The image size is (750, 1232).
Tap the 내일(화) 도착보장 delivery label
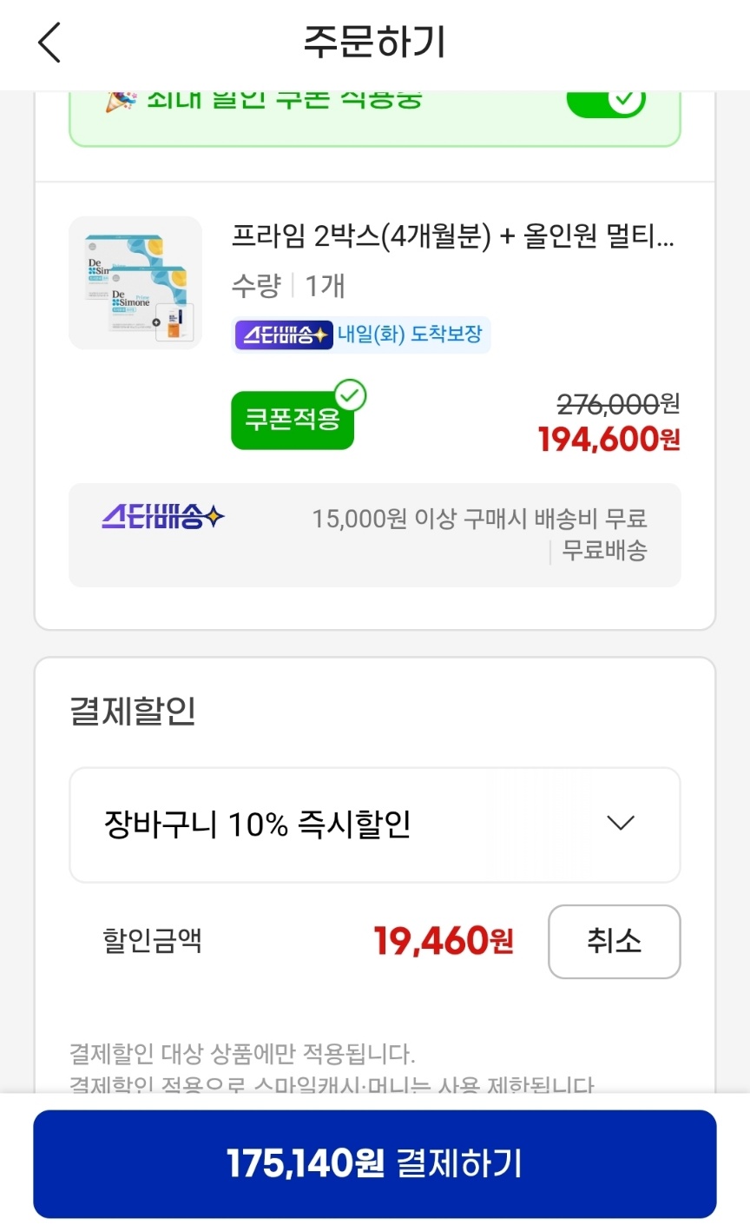click(410, 334)
